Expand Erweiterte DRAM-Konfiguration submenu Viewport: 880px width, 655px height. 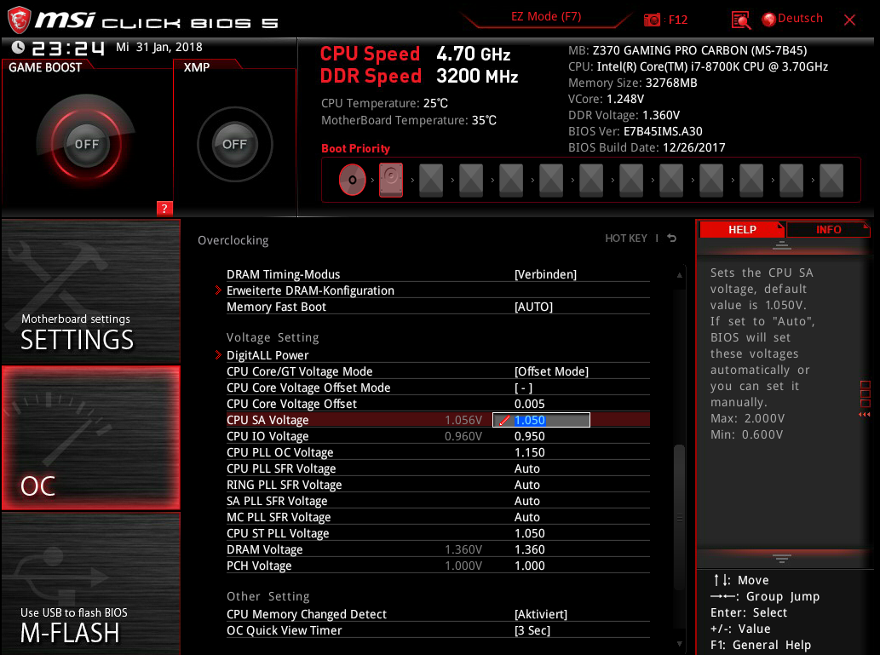pyautogui.click(x=310, y=290)
